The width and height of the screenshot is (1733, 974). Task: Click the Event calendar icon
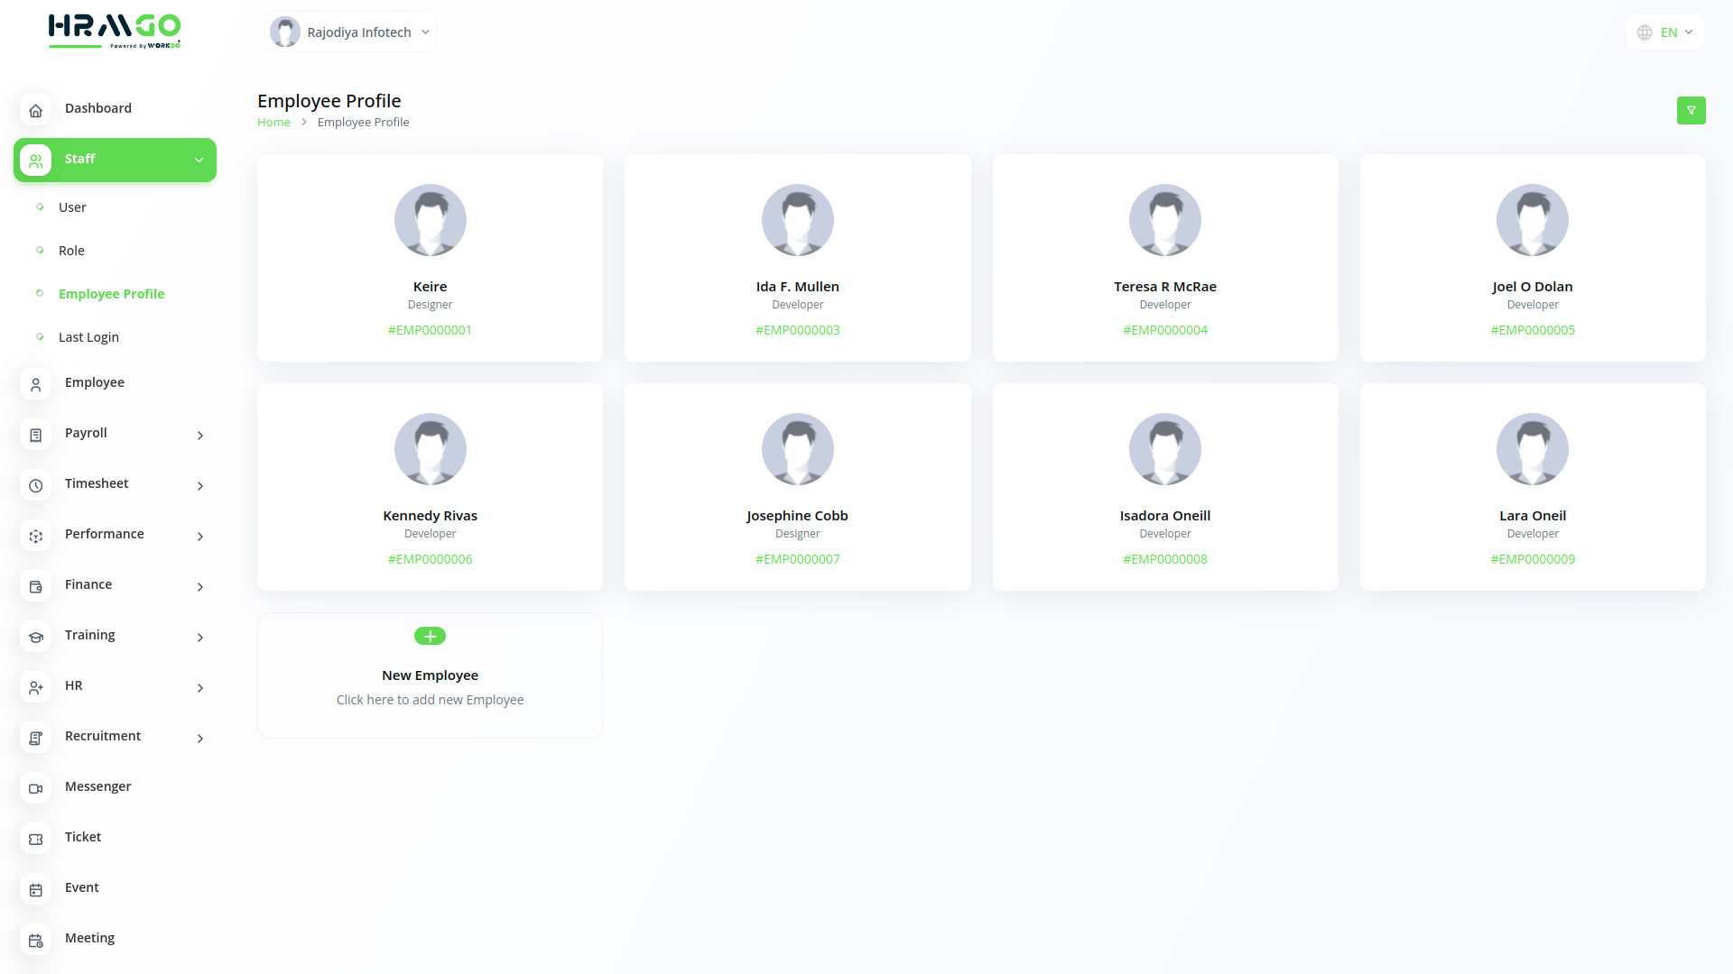pos(35,889)
